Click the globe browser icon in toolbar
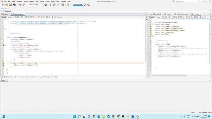This screenshot has width=212, height=119. tap(46, 5)
